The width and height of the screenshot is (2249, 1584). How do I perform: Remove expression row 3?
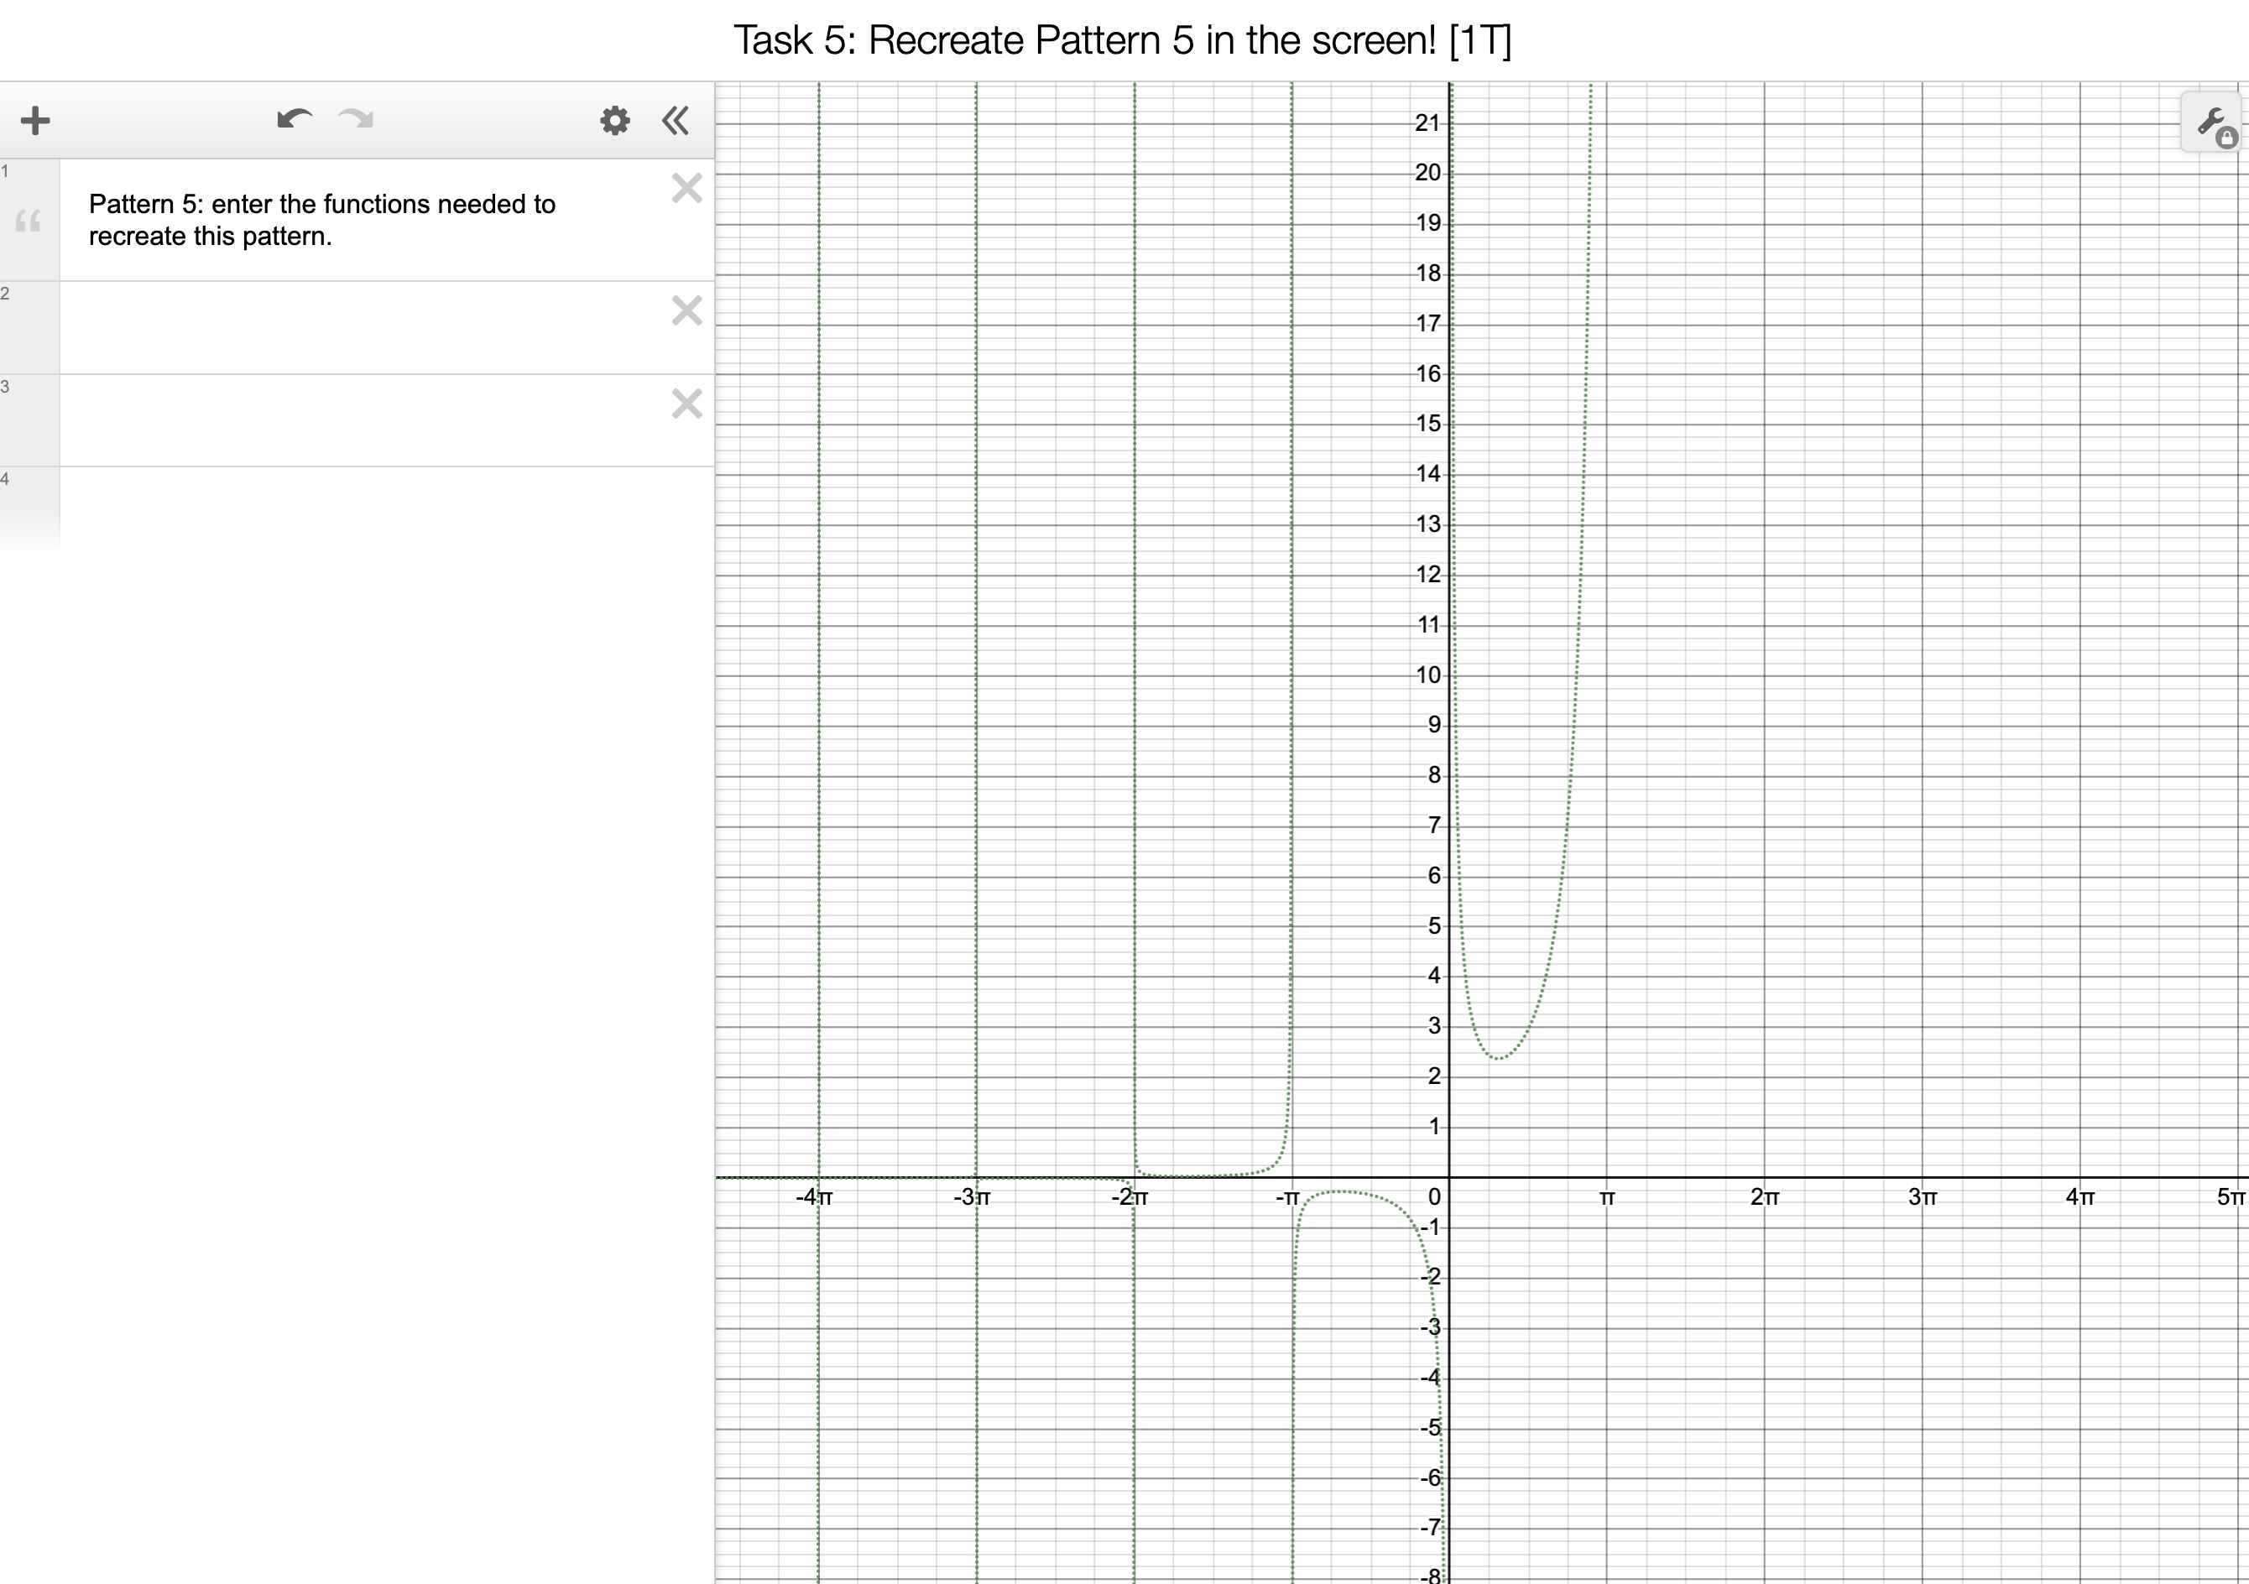pos(686,404)
